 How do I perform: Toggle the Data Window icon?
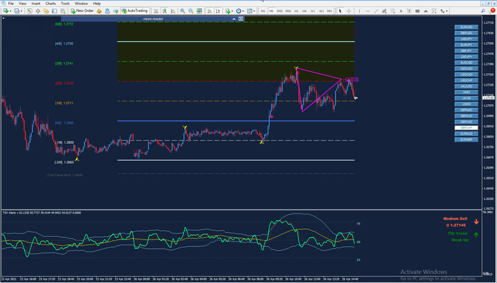[38, 11]
